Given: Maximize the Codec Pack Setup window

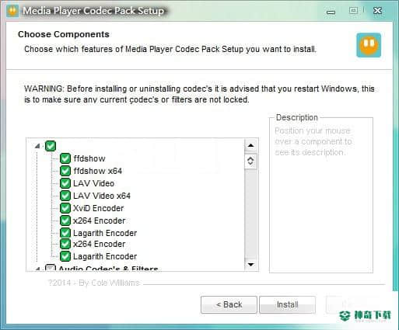Looking at the screenshot, I should pyautogui.click(x=353, y=10).
